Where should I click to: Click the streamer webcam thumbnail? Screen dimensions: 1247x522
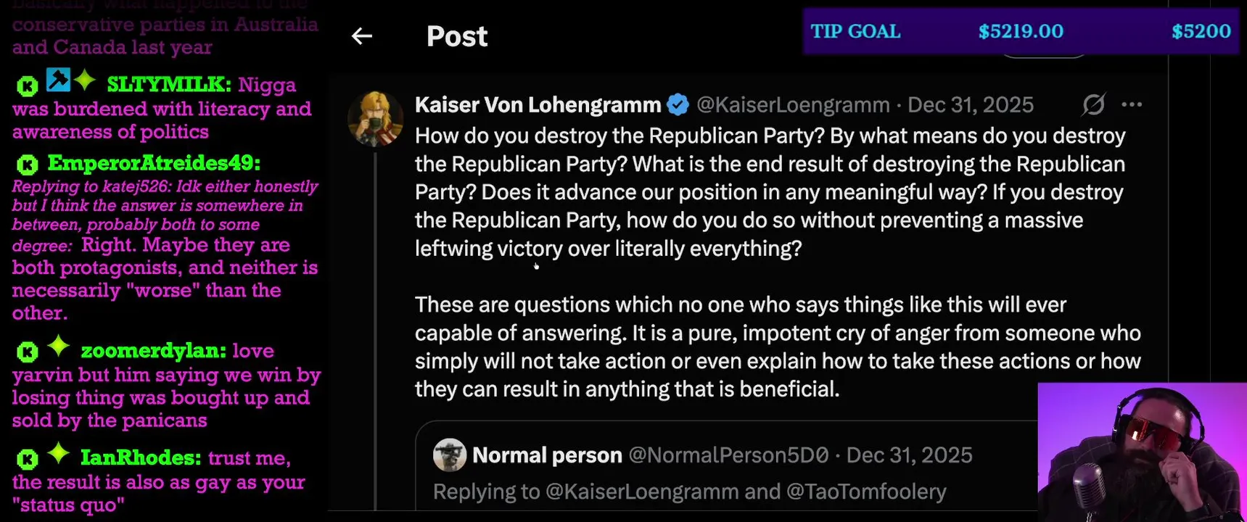click(1142, 452)
